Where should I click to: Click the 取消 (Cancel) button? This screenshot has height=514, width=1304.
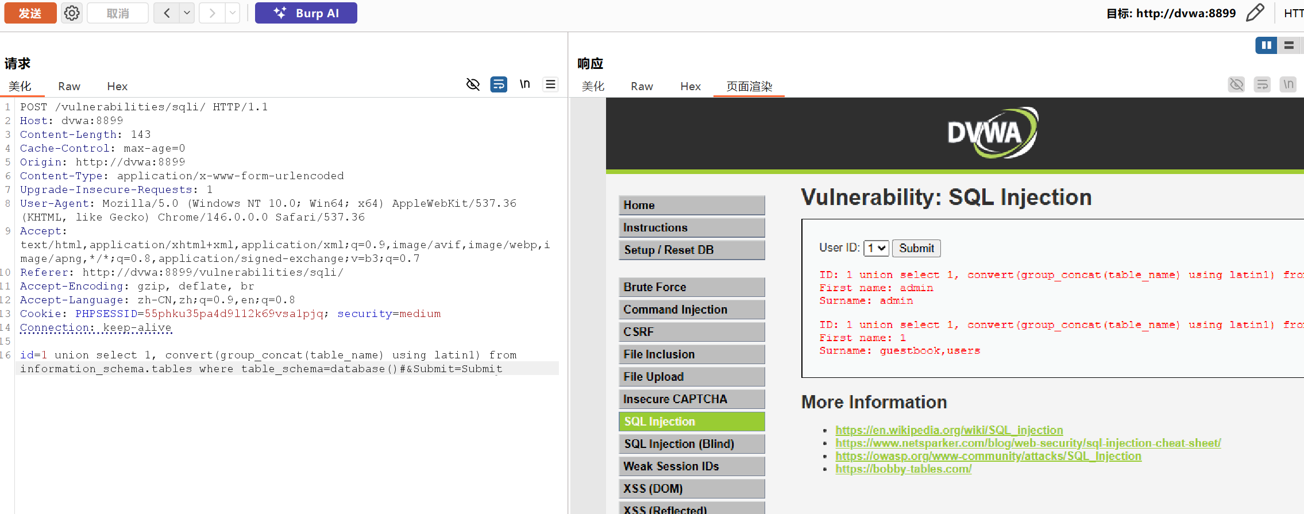tap(118, 13)
